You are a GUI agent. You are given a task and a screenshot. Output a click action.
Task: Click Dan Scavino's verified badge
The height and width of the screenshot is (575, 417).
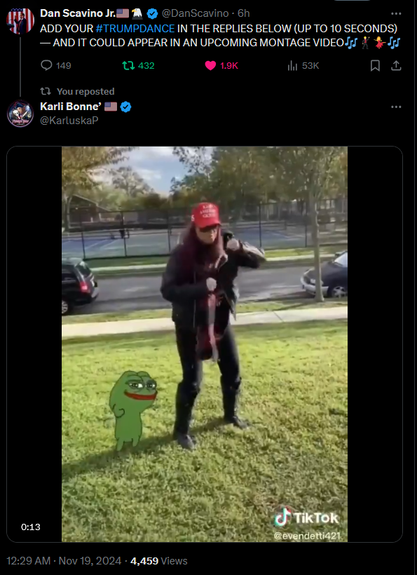[x=152, y=13]
